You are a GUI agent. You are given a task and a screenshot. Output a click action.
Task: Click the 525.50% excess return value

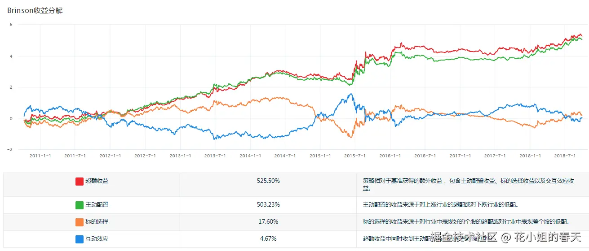(x=268, y=181)
